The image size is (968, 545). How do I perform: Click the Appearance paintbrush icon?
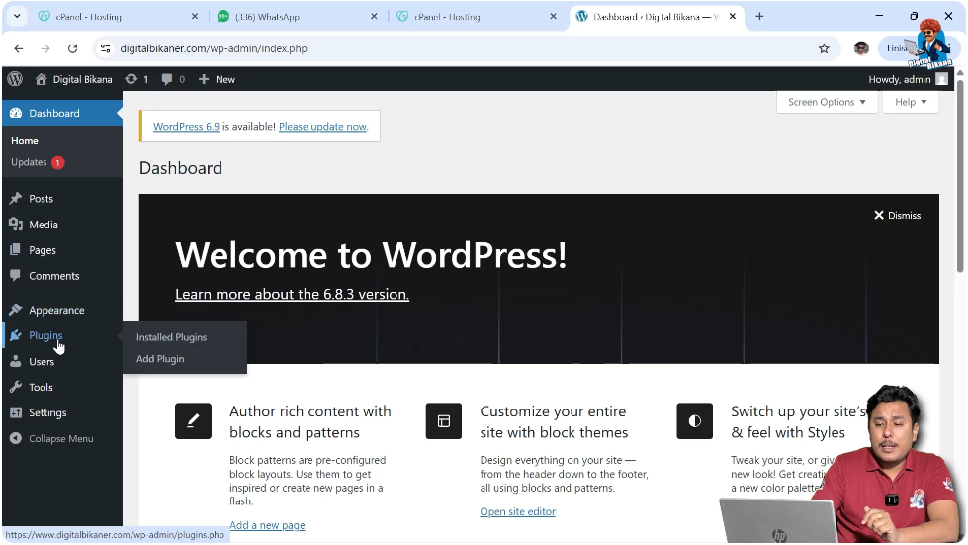16,310
